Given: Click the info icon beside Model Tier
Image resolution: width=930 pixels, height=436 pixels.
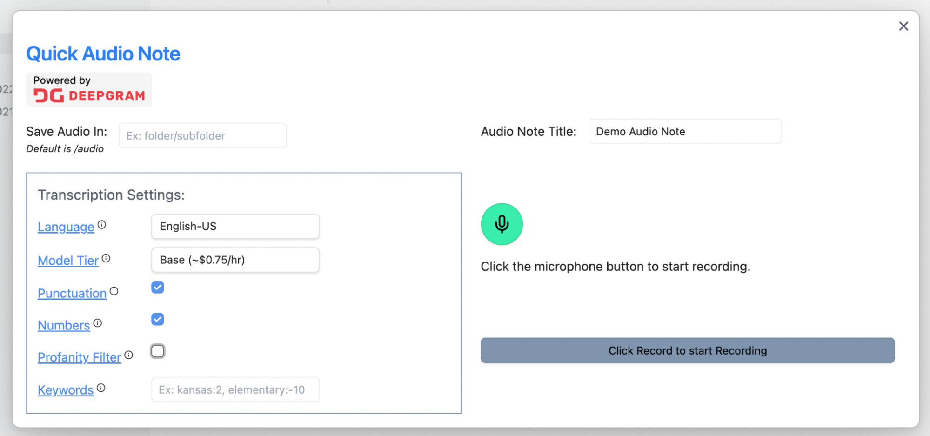Looking at the screenshot, I should (x=106, y=258).
